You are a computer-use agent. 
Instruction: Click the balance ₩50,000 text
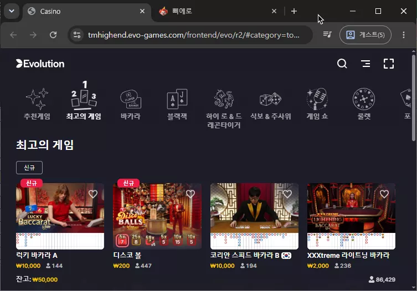click(45, 279)
